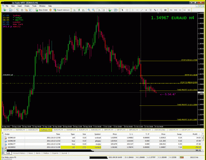Switch to the USDCAD,Daily chart tab

[x=160, y=130]
